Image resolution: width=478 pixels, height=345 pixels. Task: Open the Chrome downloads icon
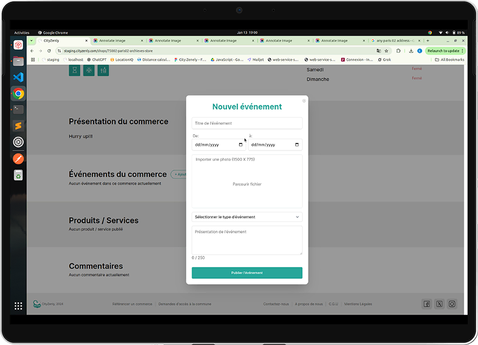[411, 51]
